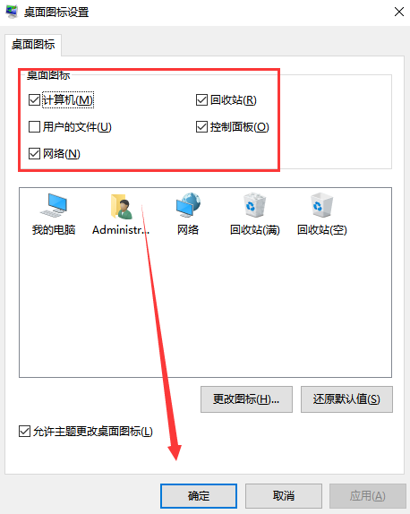
Task: Open 更改图标(H)... dialog
Action: tap(246, 399)
